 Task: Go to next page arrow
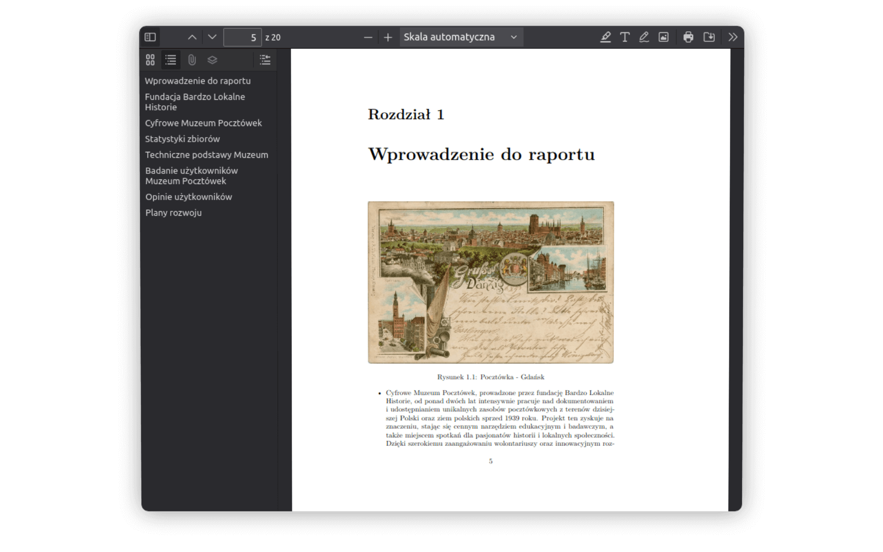click(x=212, y=37)
